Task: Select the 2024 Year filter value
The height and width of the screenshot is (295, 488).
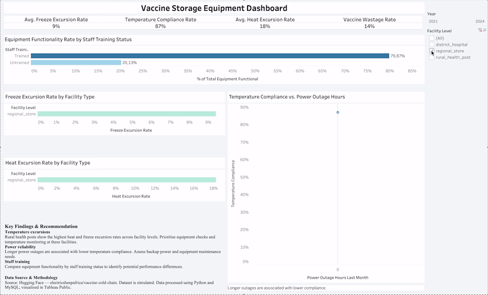Action: pos(480,21)
